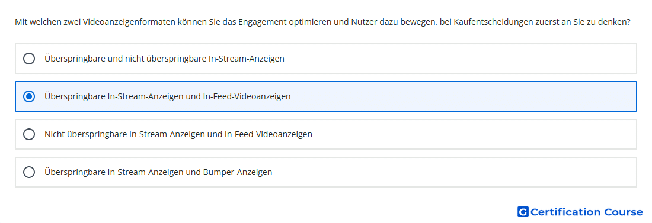Click the question text about Videoanzeigenformaten
The width and height of the screenshot is (652, 223).
(323, 22)
